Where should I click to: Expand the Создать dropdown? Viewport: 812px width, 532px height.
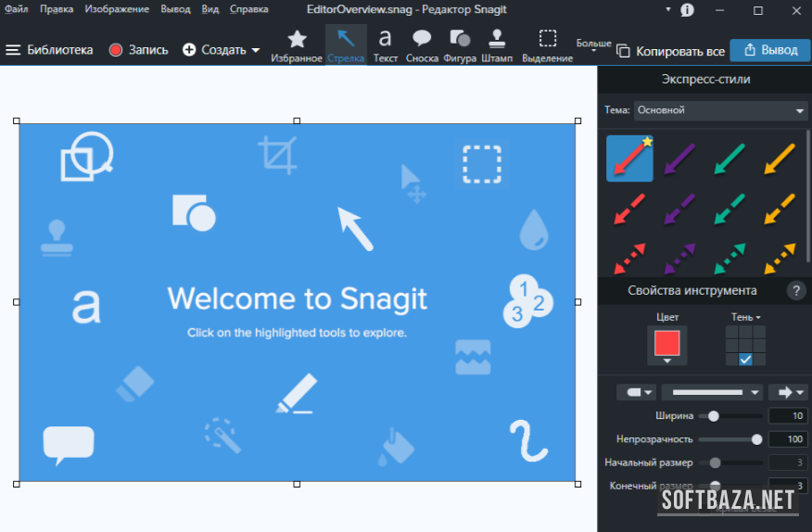click(x=222, y=50)
